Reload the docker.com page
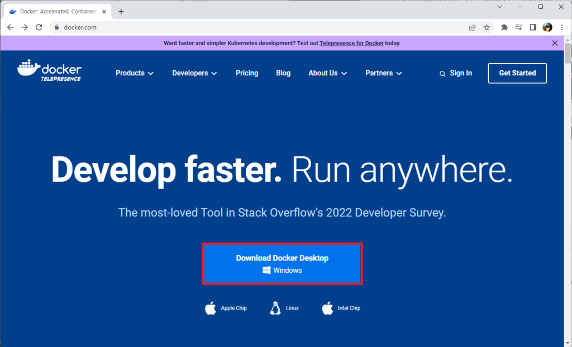Image resolution: width=572 pixels, height=347 pixels. (39, 27)
